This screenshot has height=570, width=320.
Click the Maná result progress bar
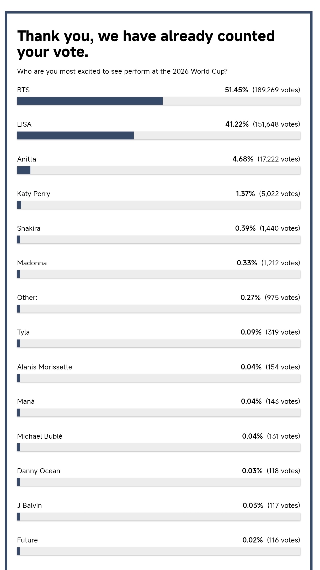coord(159,413)
